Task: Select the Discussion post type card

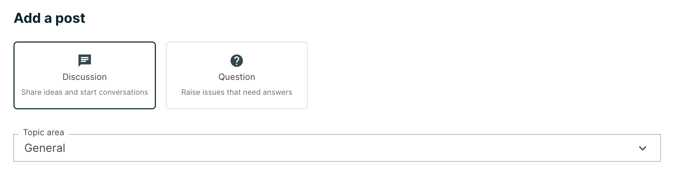Action: tap(85, 75)
